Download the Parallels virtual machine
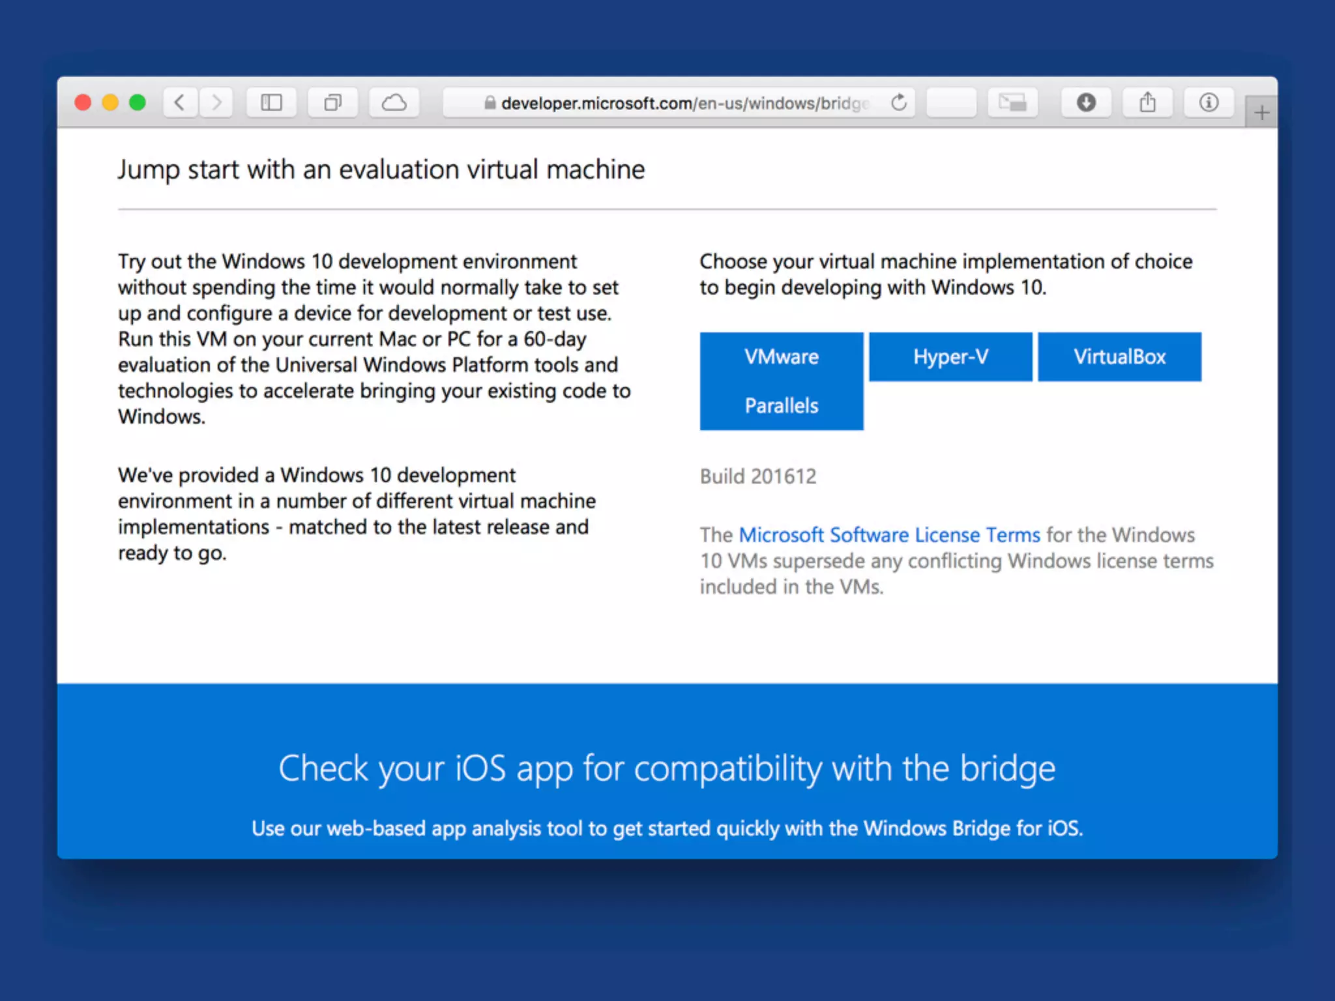 (x=781, y=405)
